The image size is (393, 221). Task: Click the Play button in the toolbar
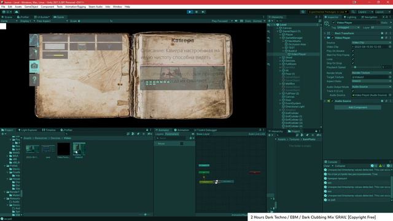coord(190,12)
